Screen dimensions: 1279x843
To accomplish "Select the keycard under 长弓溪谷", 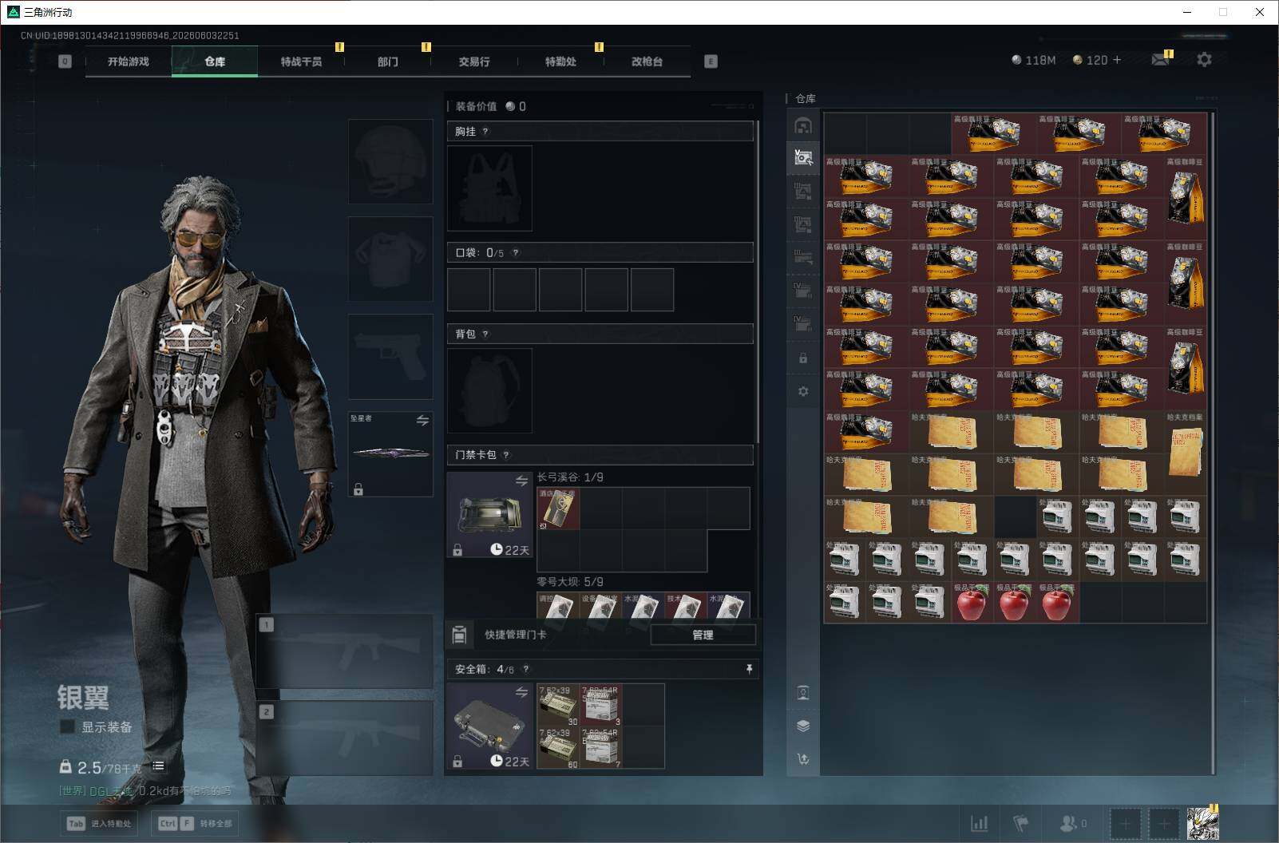I will pyautogui.click(x=558, y=509).
